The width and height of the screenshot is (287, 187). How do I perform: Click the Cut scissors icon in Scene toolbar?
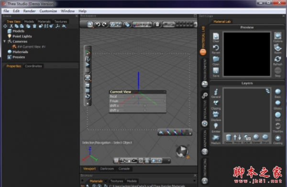pyautogui.click(x=11, y=26)
